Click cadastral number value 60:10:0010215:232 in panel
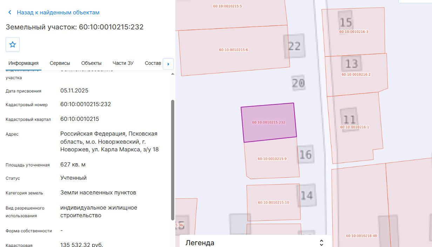This screenshot has height=247, width=432. (86, 104)
